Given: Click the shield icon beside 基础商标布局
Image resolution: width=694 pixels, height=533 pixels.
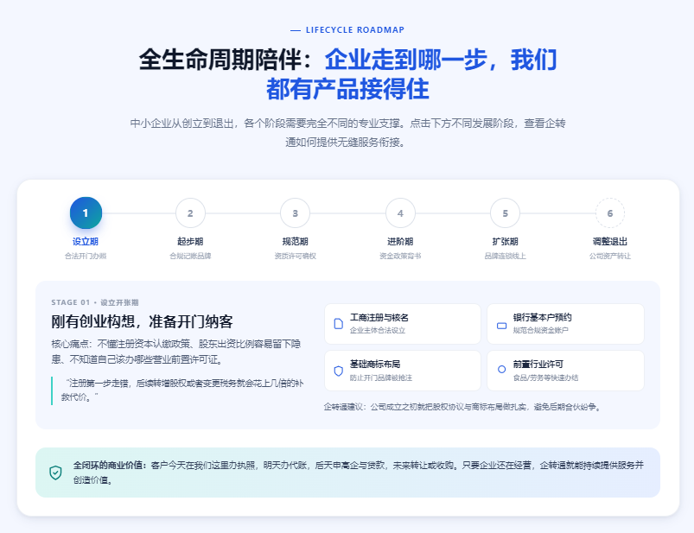Looking at the screenshot, I should point(339,371).
